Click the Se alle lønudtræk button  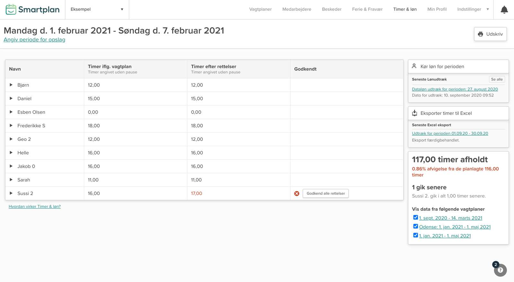[497, 79]
